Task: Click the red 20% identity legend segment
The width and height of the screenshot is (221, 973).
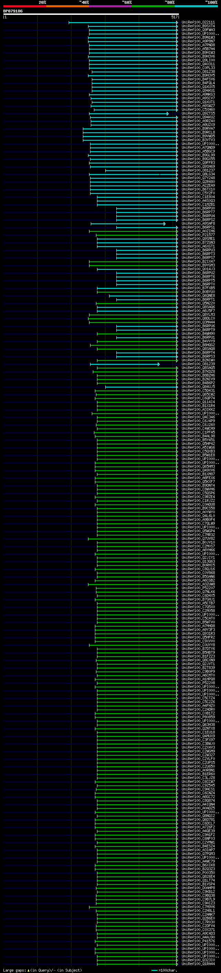Action: pos(25,6)
